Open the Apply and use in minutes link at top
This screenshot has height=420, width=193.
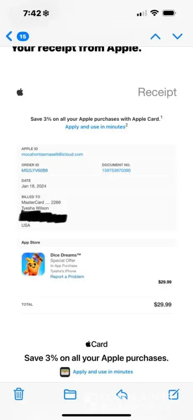96,126
